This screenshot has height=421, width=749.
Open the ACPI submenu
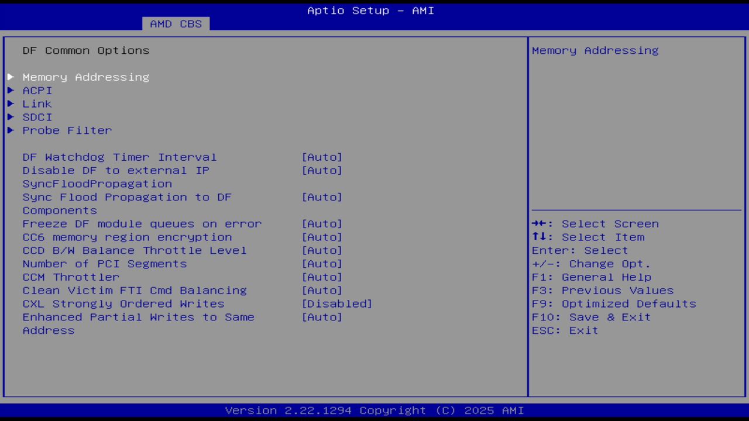pos(37,91)
